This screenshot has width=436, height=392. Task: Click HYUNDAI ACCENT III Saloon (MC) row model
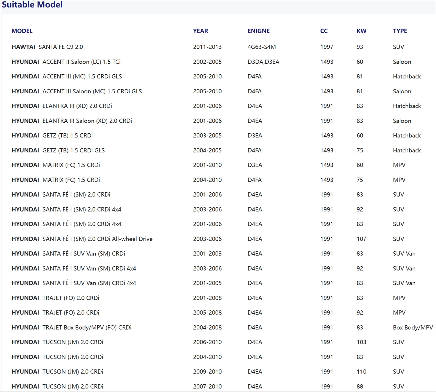click(x=77, y=91)
